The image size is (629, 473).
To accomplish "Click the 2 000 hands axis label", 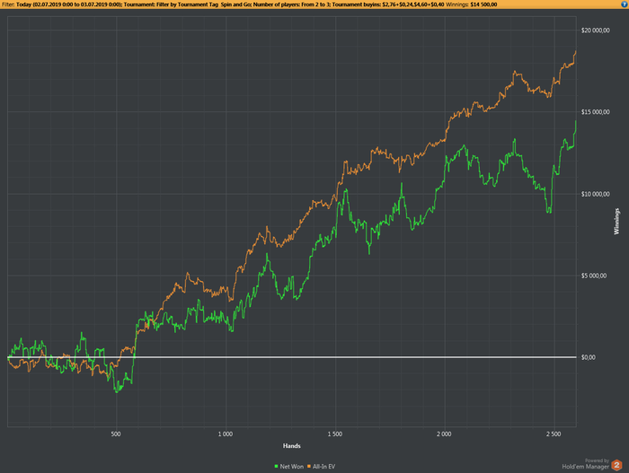I will (x=444, y=434).
